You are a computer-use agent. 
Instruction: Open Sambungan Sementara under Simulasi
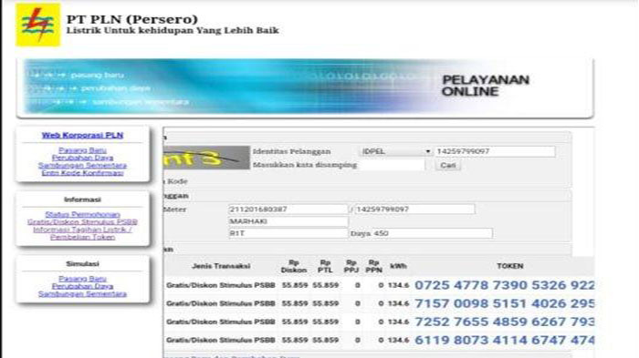click(x=82, y=293)
